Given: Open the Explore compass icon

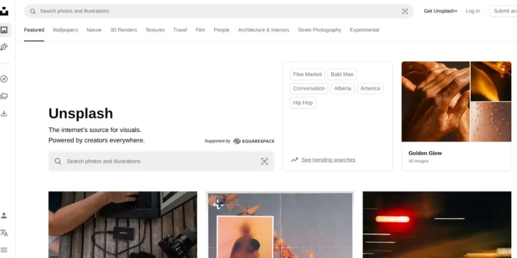Looking at the screenshot, I should [x=4, y=79].
